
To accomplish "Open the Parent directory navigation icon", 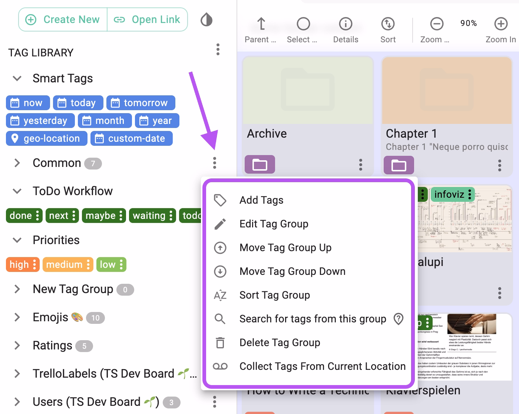I will 261,24.
